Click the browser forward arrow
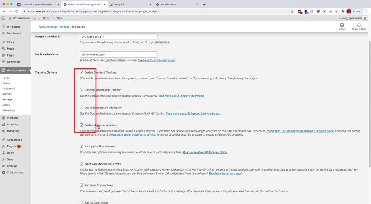 point(11,11)
